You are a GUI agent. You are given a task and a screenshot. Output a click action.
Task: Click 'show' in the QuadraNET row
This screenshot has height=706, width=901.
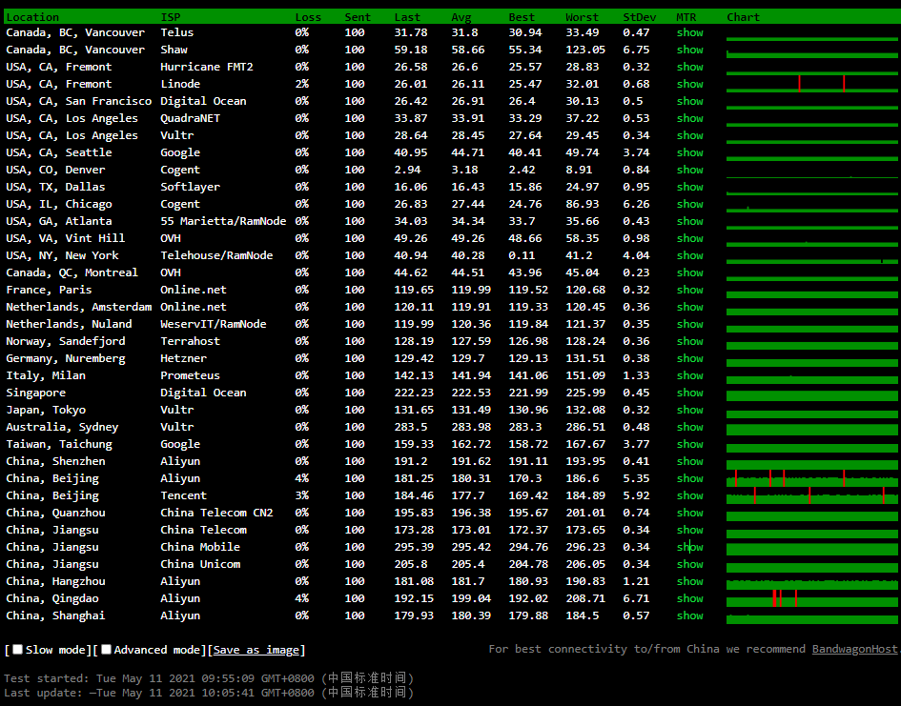coord(689,118)
